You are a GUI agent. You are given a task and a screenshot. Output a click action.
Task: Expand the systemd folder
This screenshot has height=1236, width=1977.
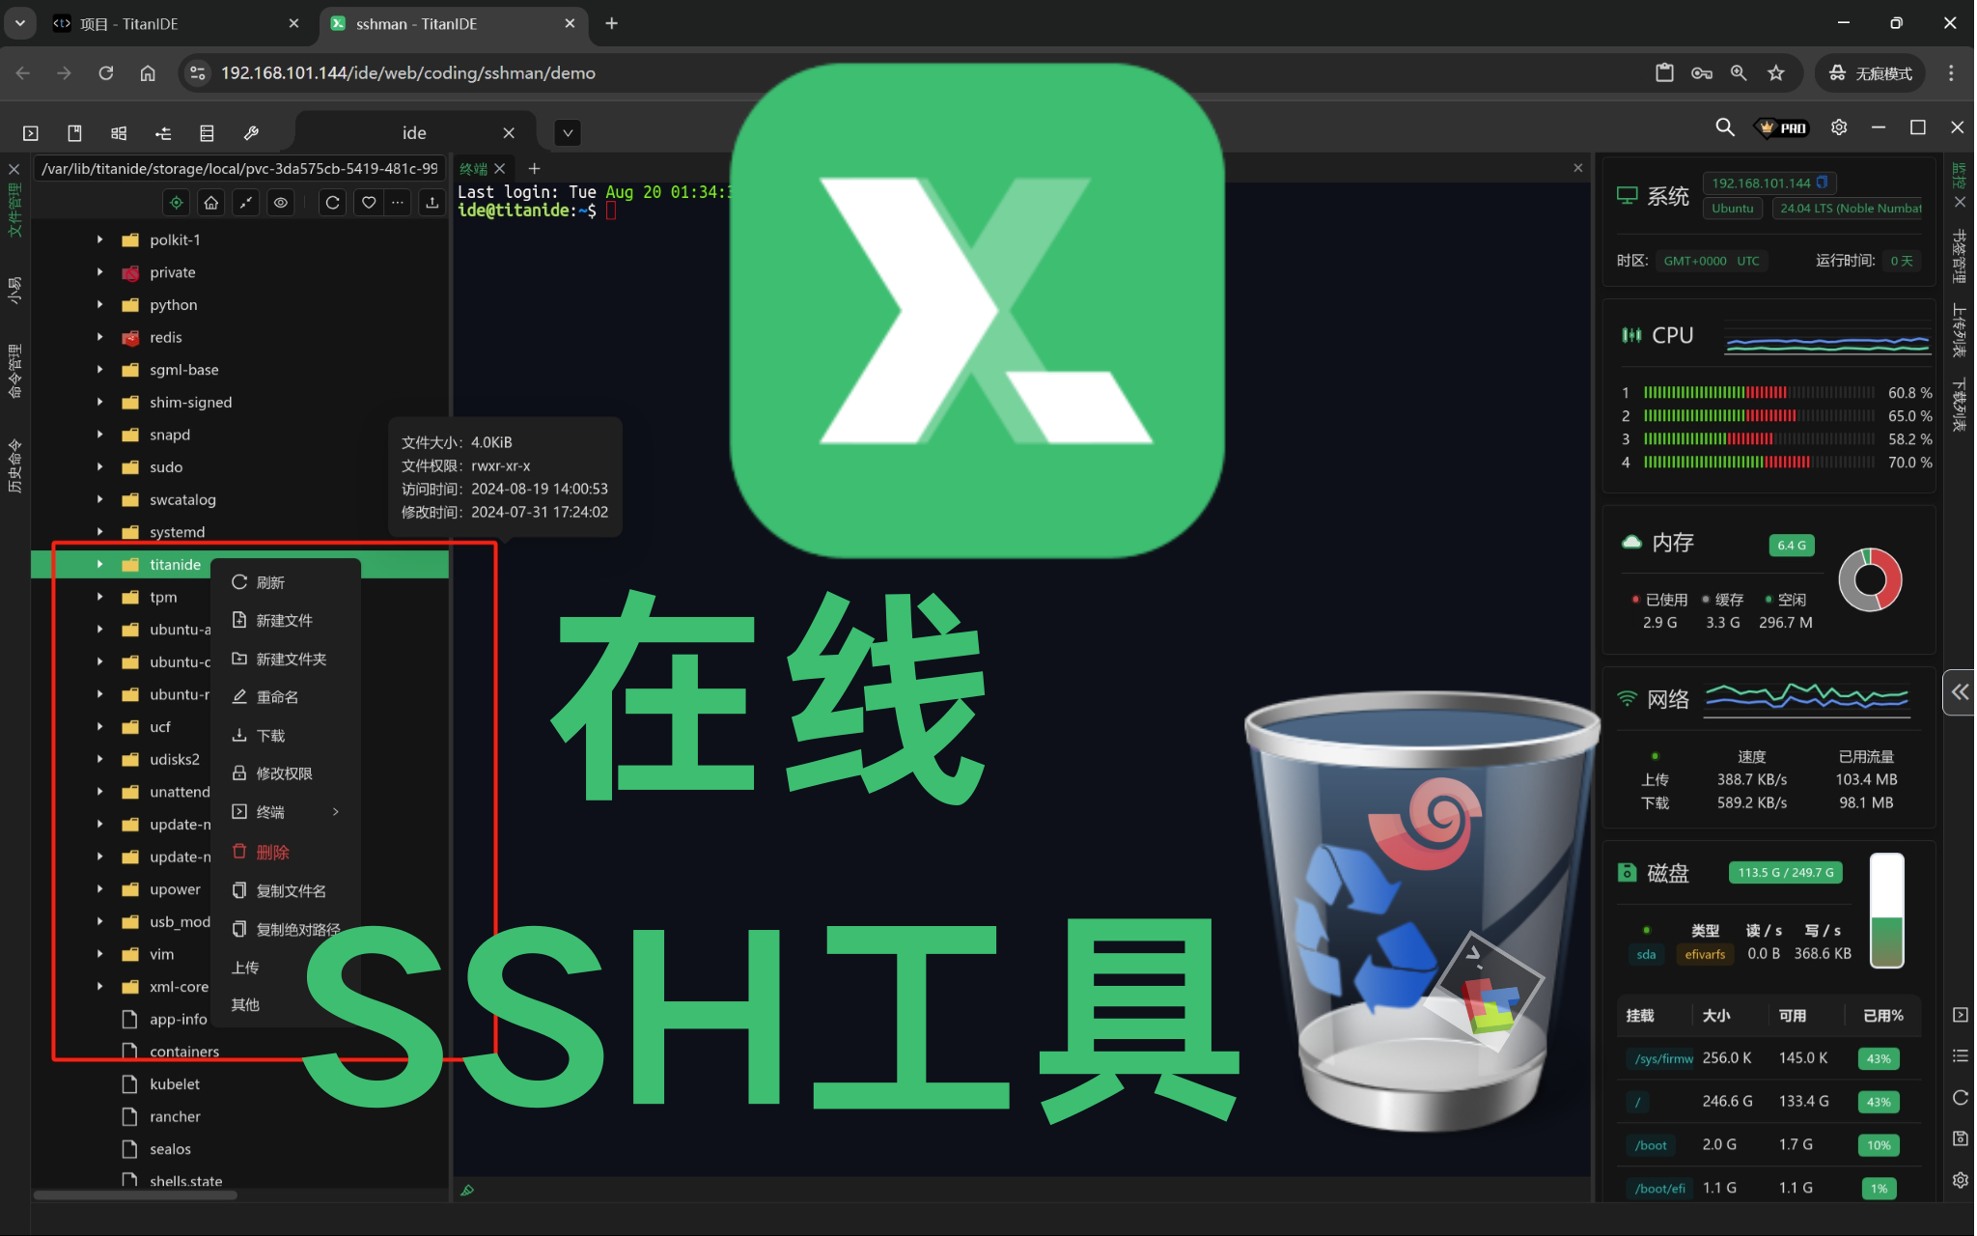coord(99,532)
